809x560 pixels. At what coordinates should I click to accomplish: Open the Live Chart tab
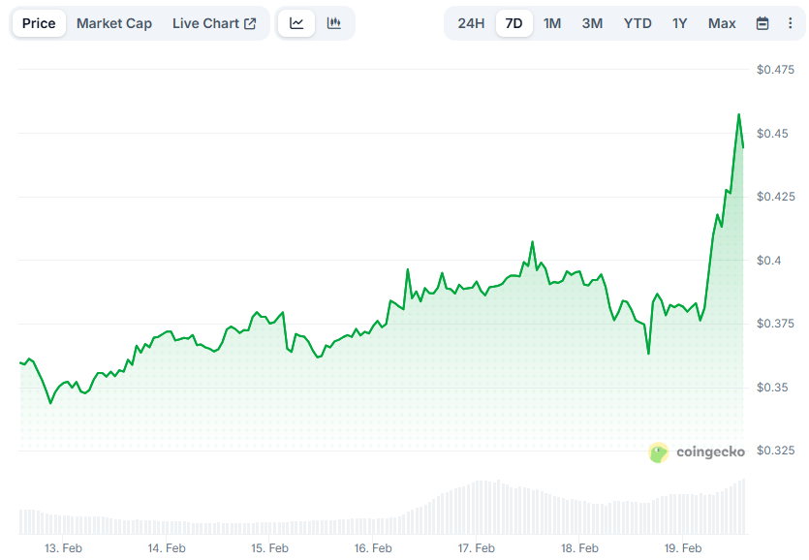[208, 22]
